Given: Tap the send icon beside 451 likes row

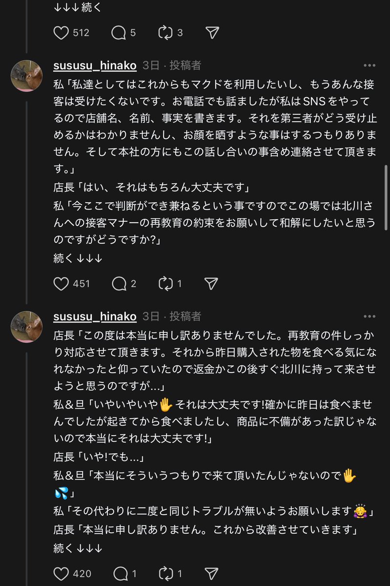Looking at the screenshot, I should pyautogui.click(x=211, y=284).
